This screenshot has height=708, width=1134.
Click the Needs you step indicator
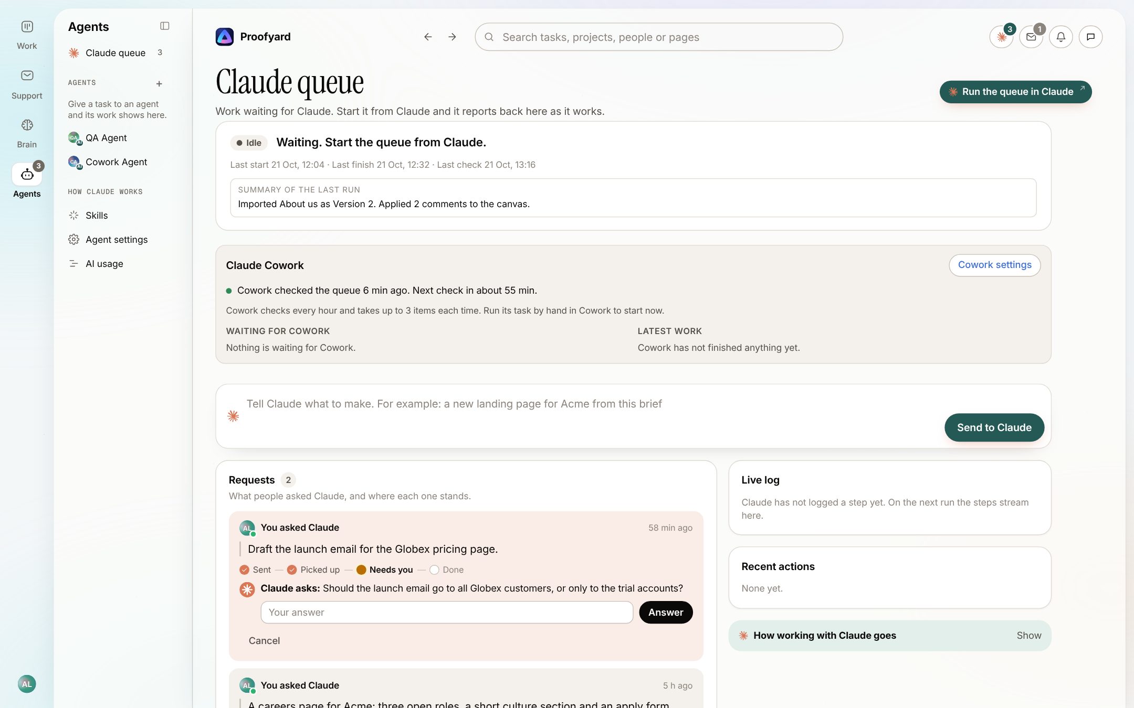pos(385,570)
